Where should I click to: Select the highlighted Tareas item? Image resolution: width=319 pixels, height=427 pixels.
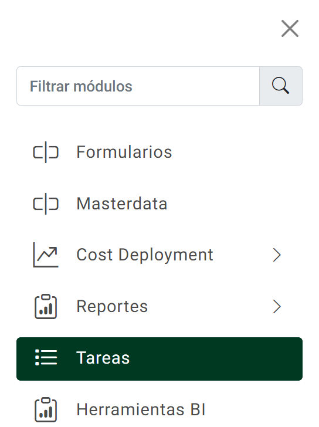159,358
